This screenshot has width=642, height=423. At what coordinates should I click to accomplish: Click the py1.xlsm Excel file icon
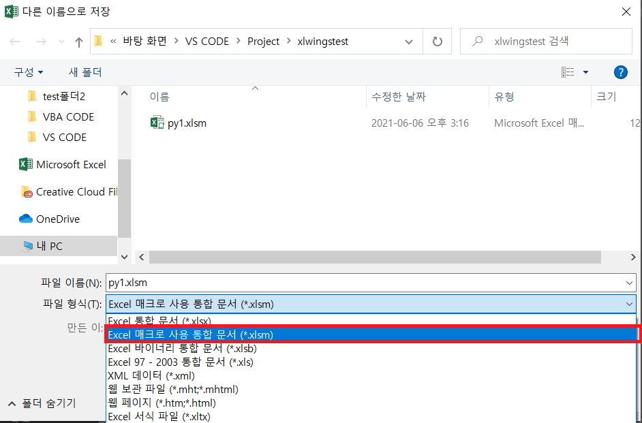point(157,123)
